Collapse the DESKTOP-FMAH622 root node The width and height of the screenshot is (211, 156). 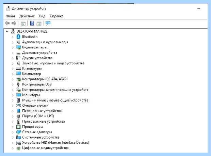click(7, 32)
